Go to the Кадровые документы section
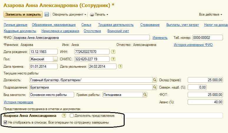 pyautogui.click(x=20, y=31)
